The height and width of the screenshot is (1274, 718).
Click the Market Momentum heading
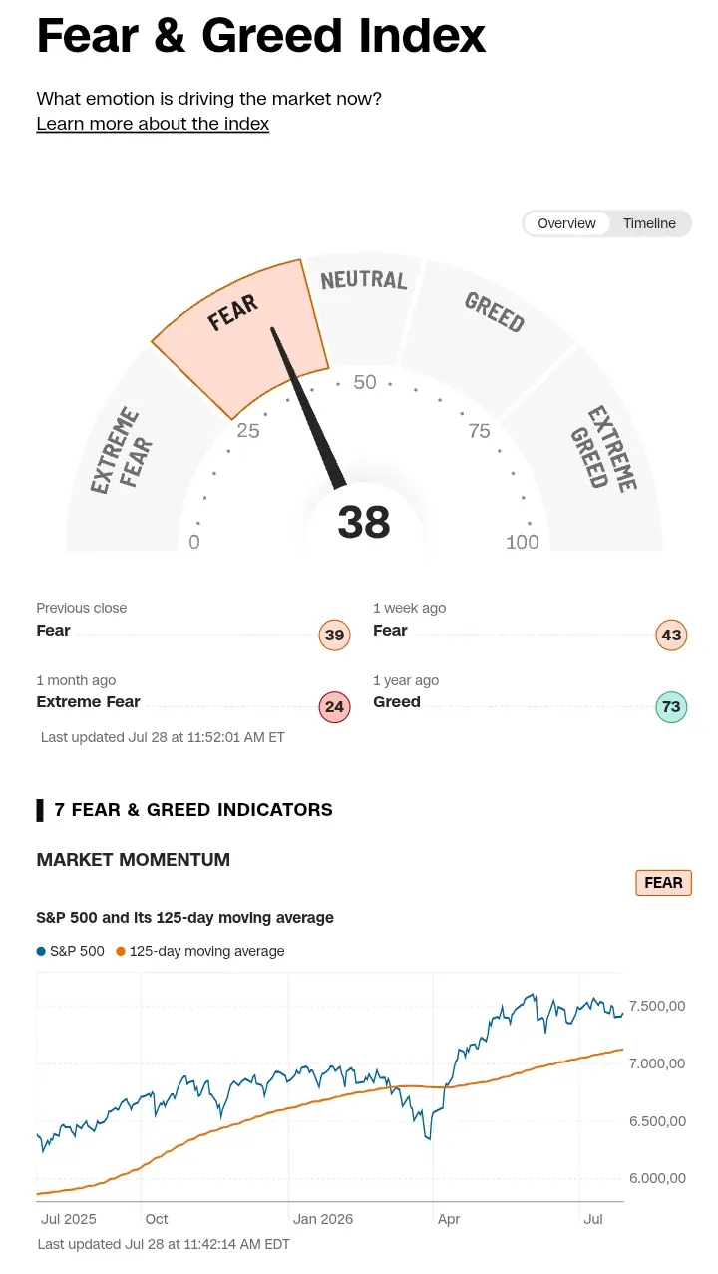(134, 860)
